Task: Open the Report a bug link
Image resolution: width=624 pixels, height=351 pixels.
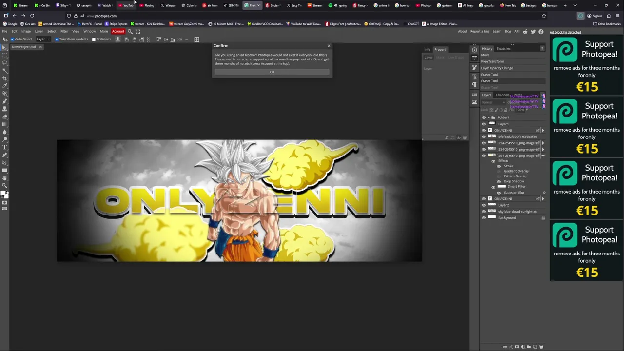Action: [480, 31]
